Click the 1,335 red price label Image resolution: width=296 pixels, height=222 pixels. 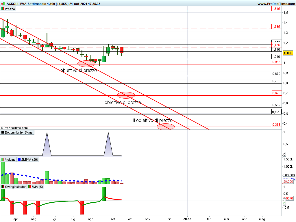276,27
